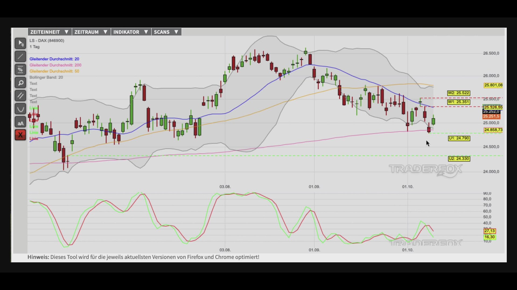Open the SCANS dropdown menu
The width and height of the screenshot is (517, 290).
pyautogui.click(x=166, y=32)
